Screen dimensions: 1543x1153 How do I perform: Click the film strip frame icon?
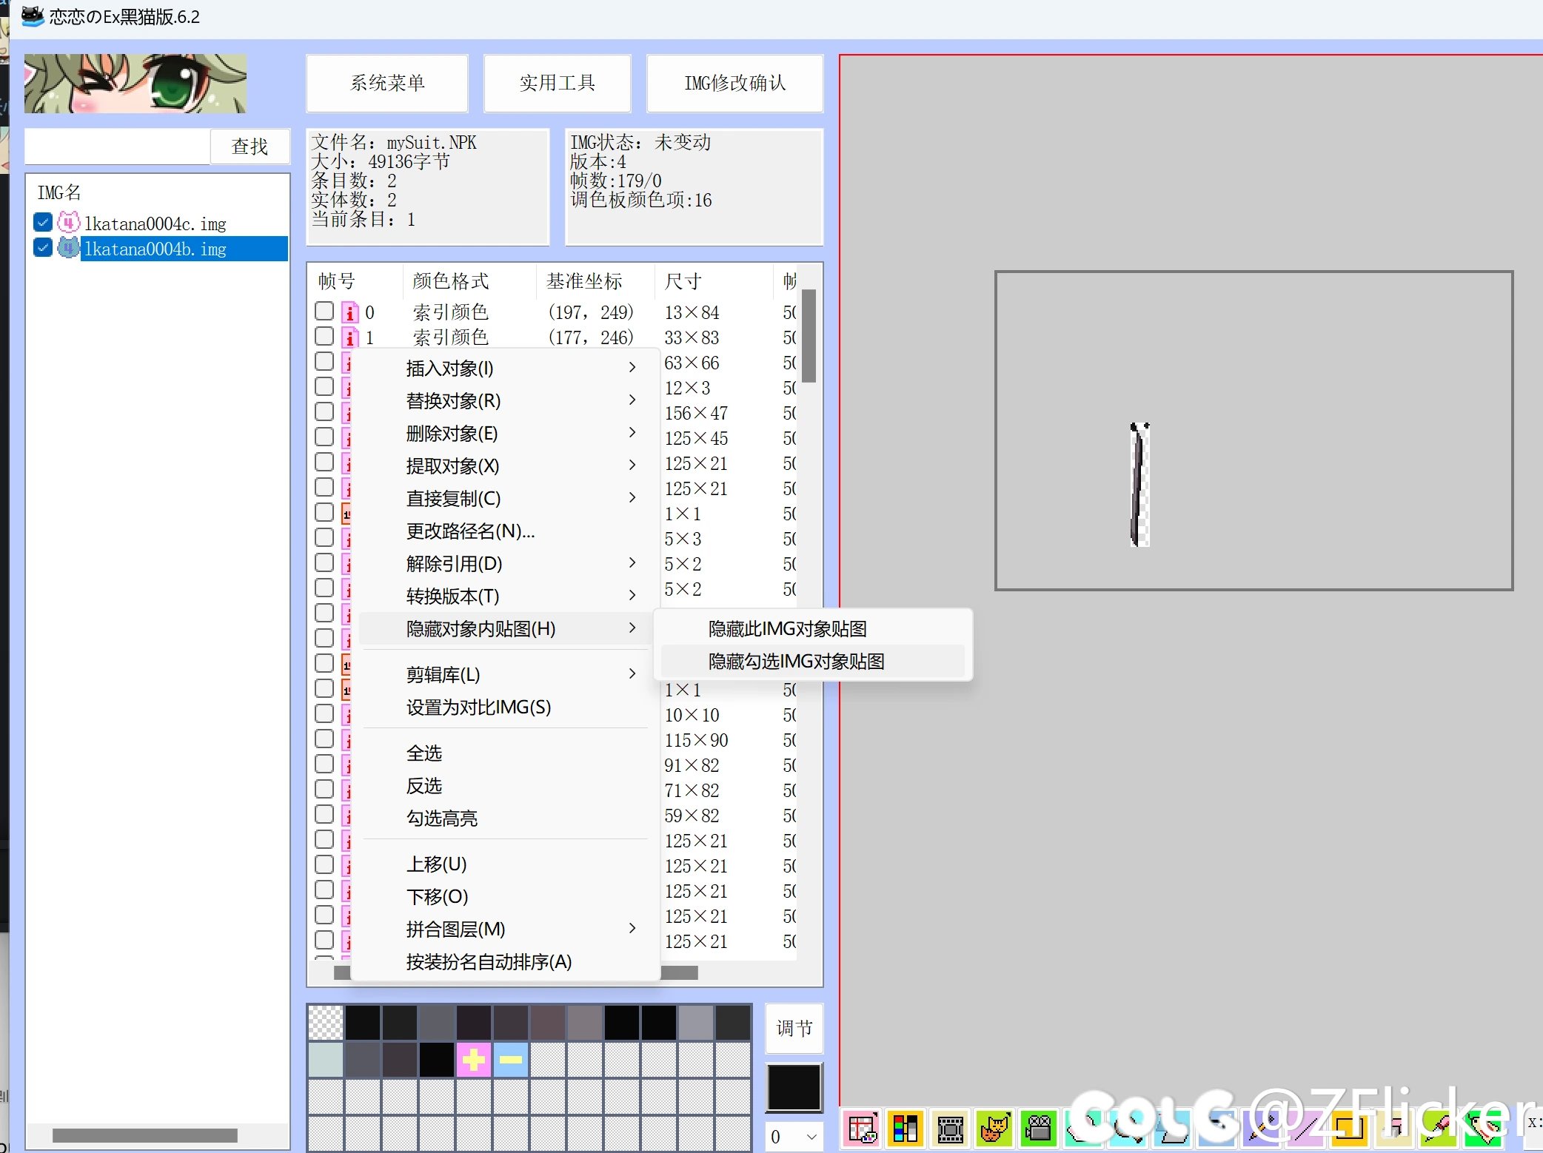click(950, 1129)
